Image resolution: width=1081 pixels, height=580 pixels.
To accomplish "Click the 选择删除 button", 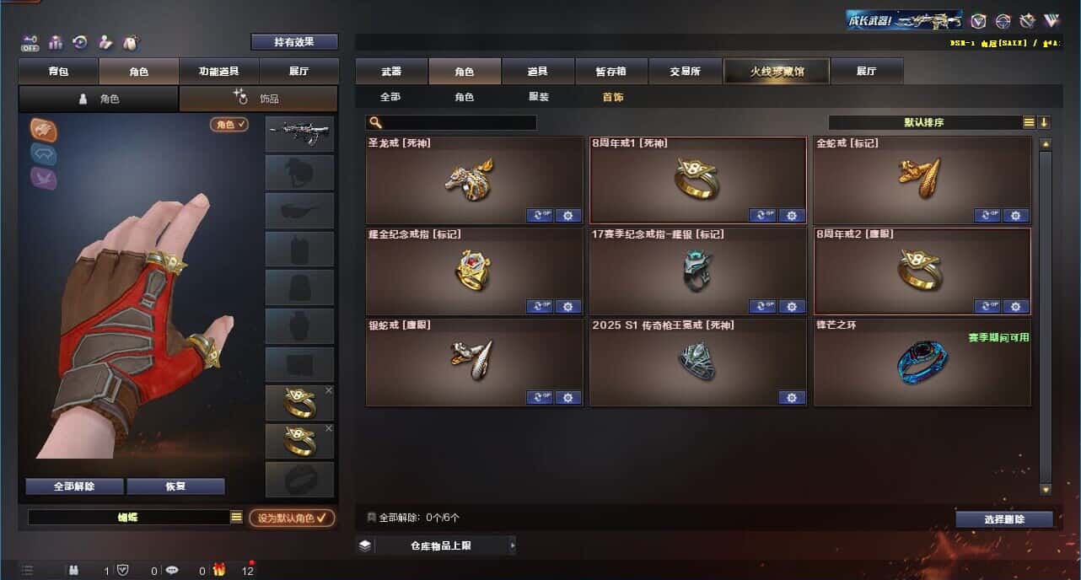I will (1004, 519).
